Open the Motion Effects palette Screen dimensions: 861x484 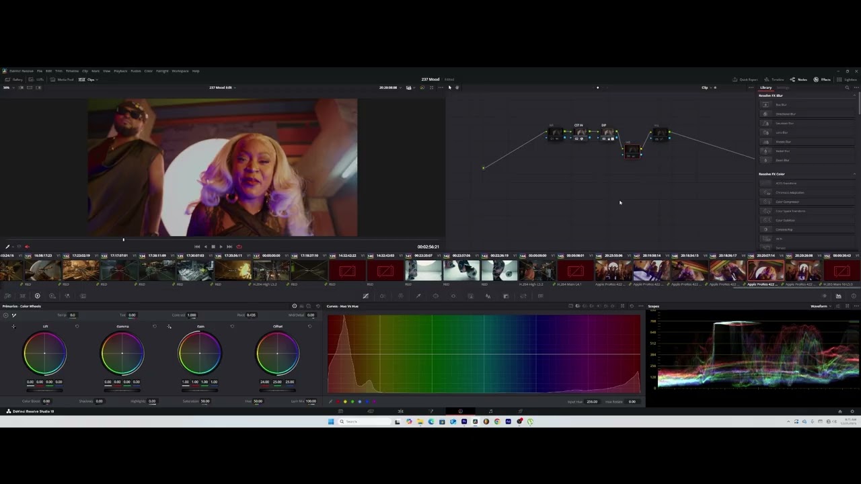click(83, 296)
